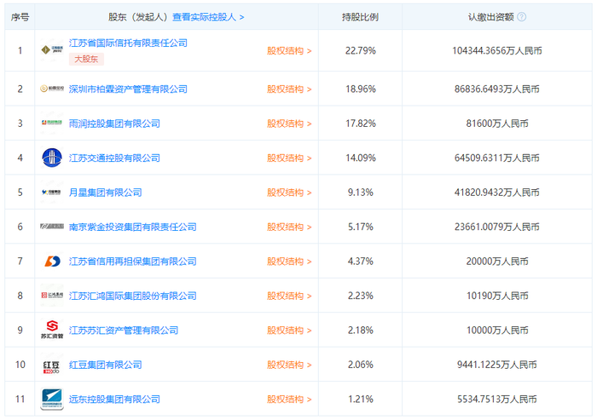
Task: Open the 江苏汇鸿国际集团股份有限公司 company link
Action: (132, 296)
